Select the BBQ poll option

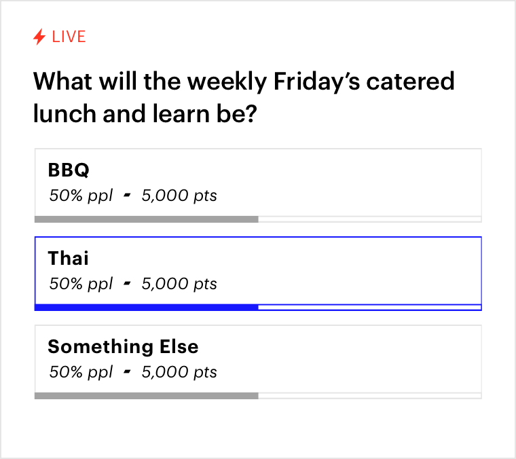258,183
